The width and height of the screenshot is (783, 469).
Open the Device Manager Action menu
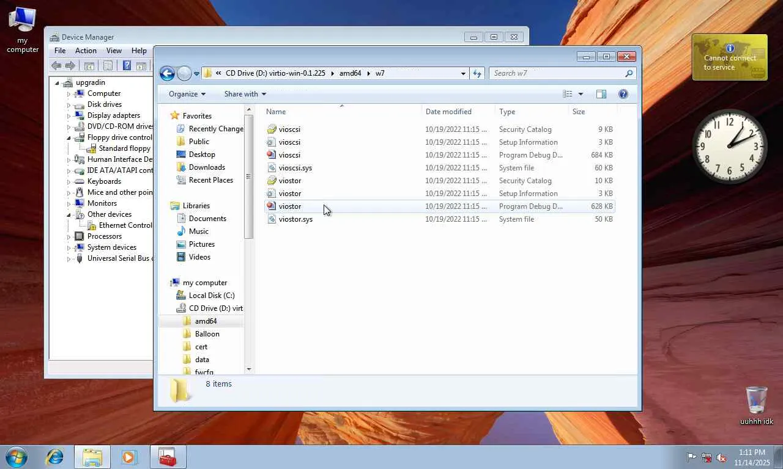point(86,51)
